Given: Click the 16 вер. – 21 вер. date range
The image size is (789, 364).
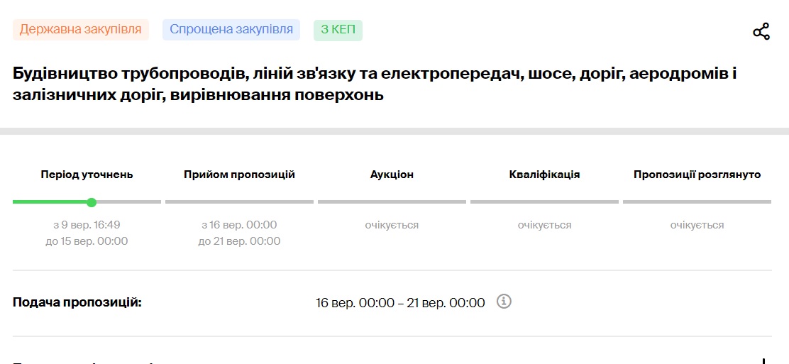Looking at the screenshot, I should (x=400, y=303).
